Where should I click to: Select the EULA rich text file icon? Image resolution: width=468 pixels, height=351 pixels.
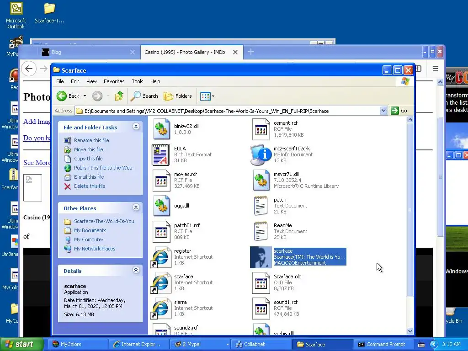tap(161, 154)
